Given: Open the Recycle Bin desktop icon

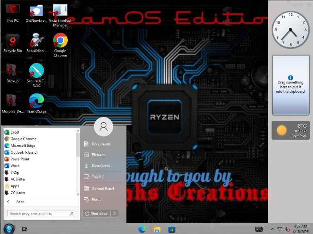Looking at the screenshot, I should [x=13, y=43].
